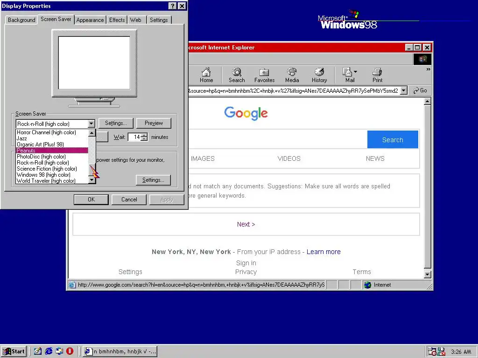
Task: Follow the Next > link
Action: [246, 224]
